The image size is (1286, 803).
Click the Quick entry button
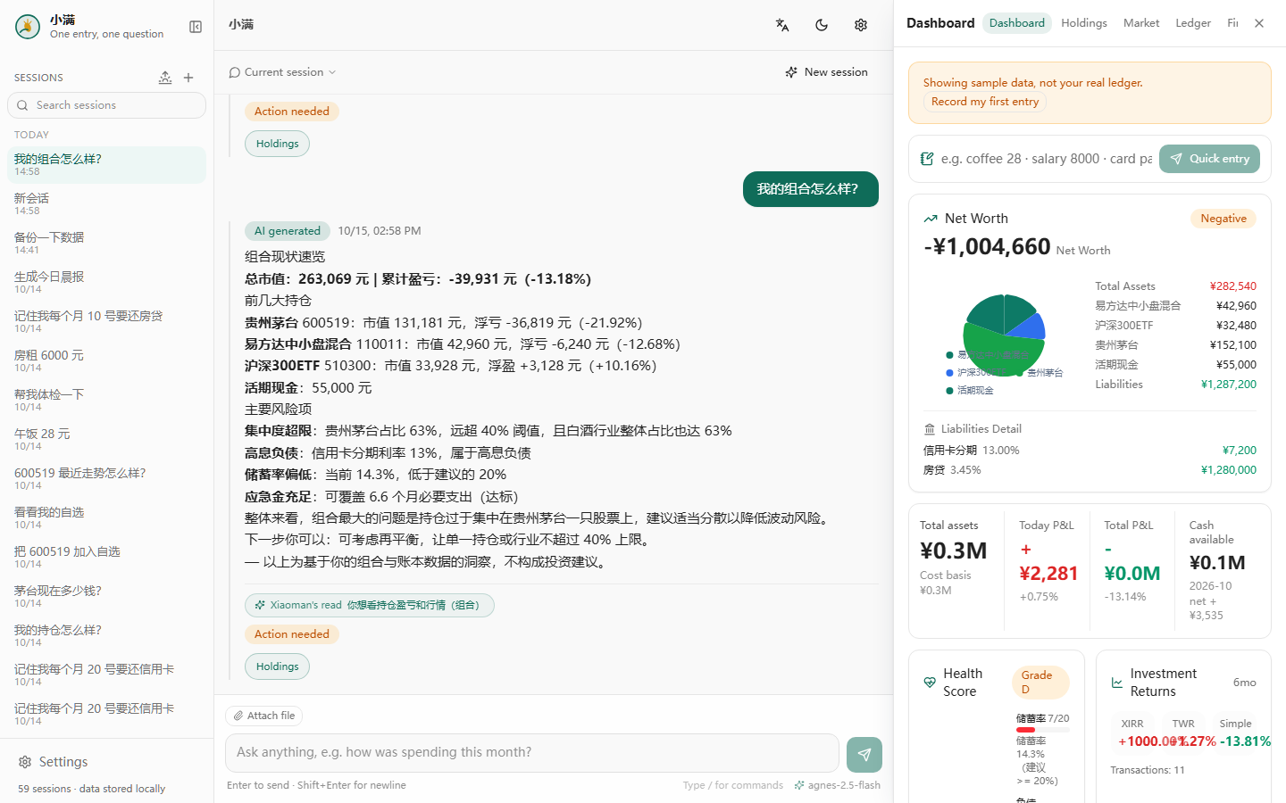tap(1209, 159)
